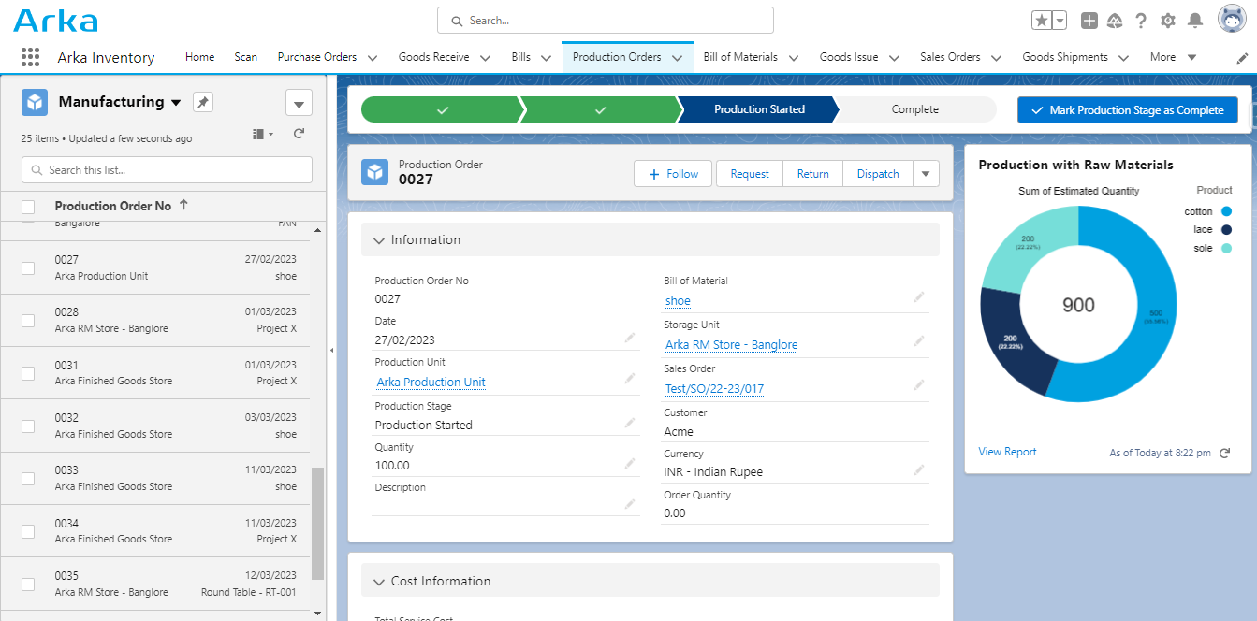Click Mark Production Stage as Complete
The width and height of the screenshot is (1257, 621).
click(1127, 109)
